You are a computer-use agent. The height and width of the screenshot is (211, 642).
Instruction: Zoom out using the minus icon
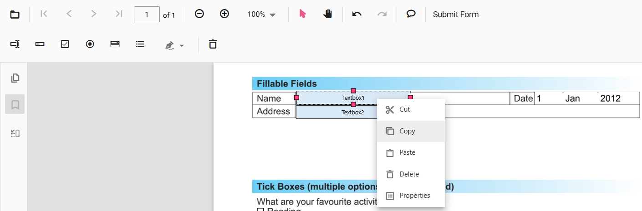tap(199, 14)
